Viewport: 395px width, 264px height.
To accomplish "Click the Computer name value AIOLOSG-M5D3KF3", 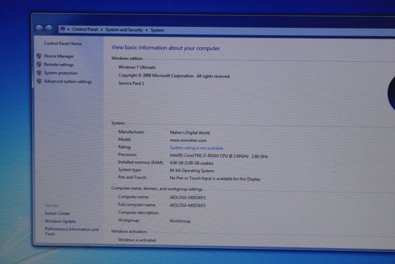I will 188,197.
